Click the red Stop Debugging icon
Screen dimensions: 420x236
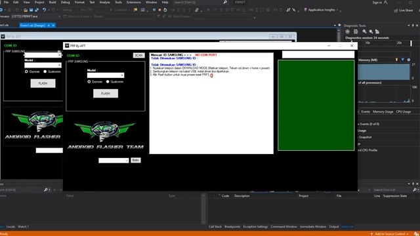tap(159, 10)
